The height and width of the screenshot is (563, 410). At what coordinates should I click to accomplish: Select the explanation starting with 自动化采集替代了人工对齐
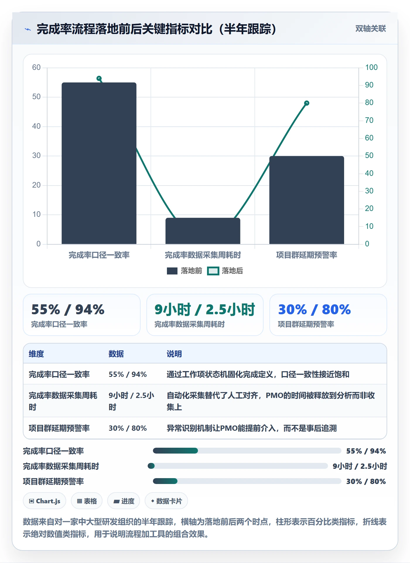tap(271, 401)
